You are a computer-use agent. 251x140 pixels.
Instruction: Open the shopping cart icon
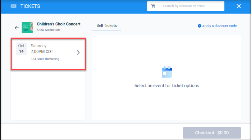(x=153, y=6)
